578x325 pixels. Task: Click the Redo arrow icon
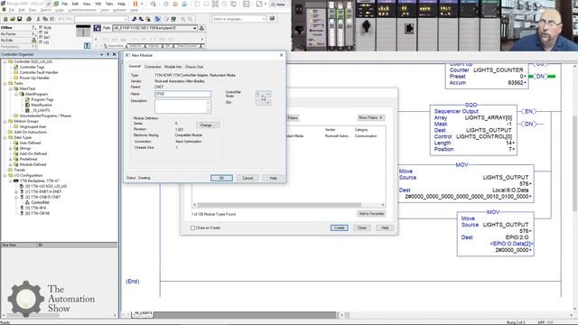point(69,19)
